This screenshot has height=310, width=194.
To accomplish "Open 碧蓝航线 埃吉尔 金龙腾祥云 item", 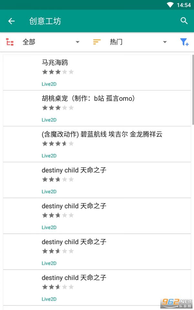I will pos(97,144).
